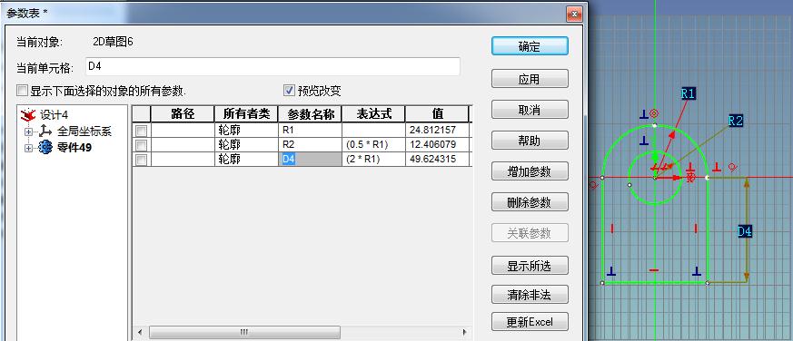Close the 参数表 dialog

pyautogui.click(x=573, y=15)
